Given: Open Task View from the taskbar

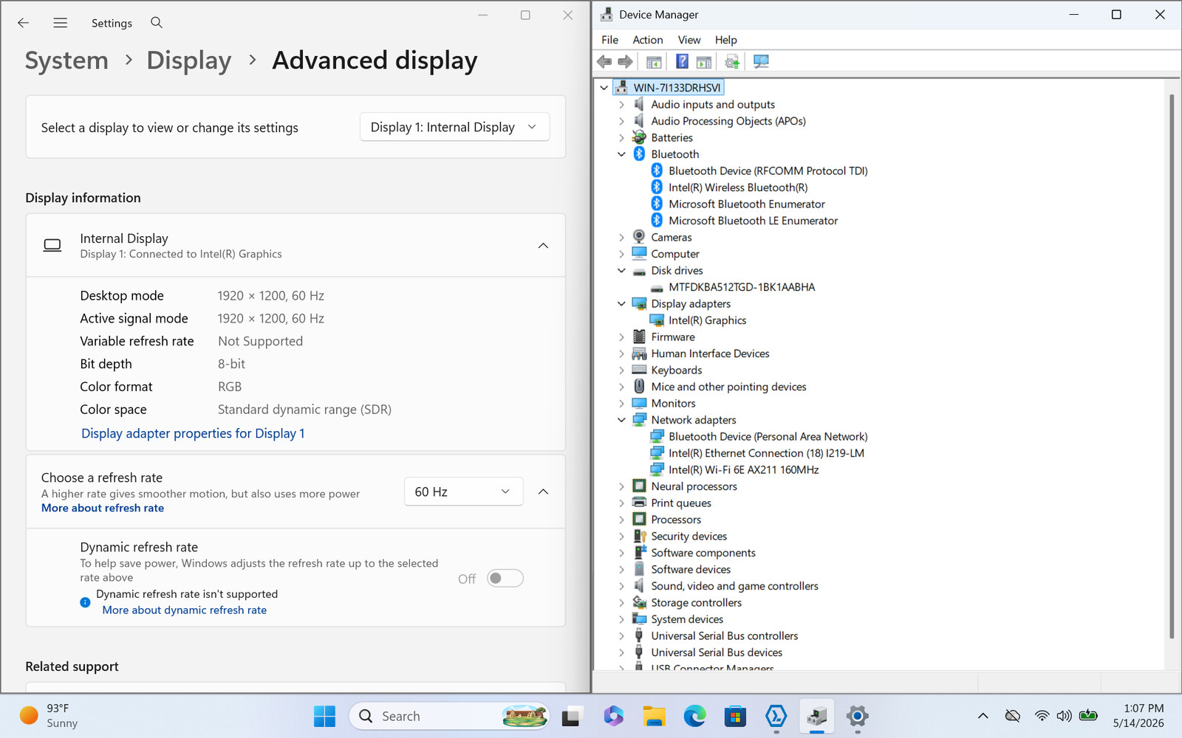Looking at the screenshot, I should tap(572, 716).
